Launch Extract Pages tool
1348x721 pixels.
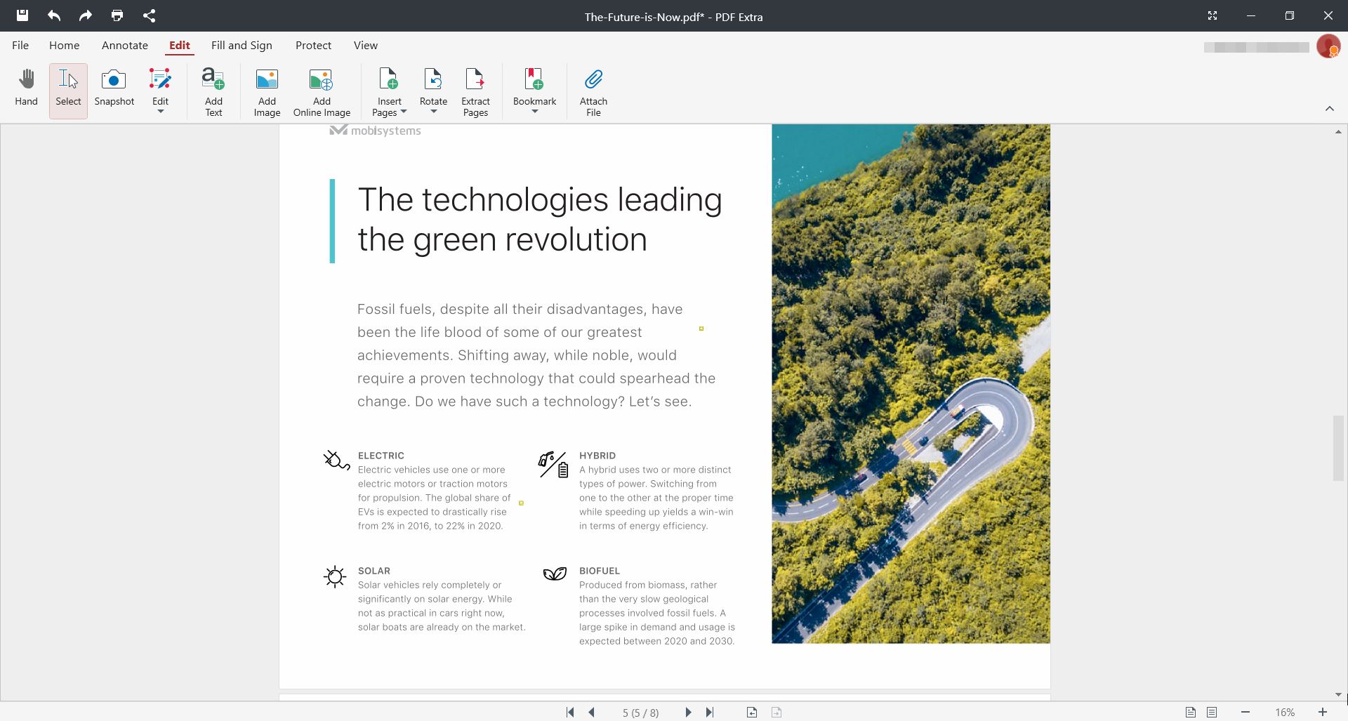click(x=475, y=90)
